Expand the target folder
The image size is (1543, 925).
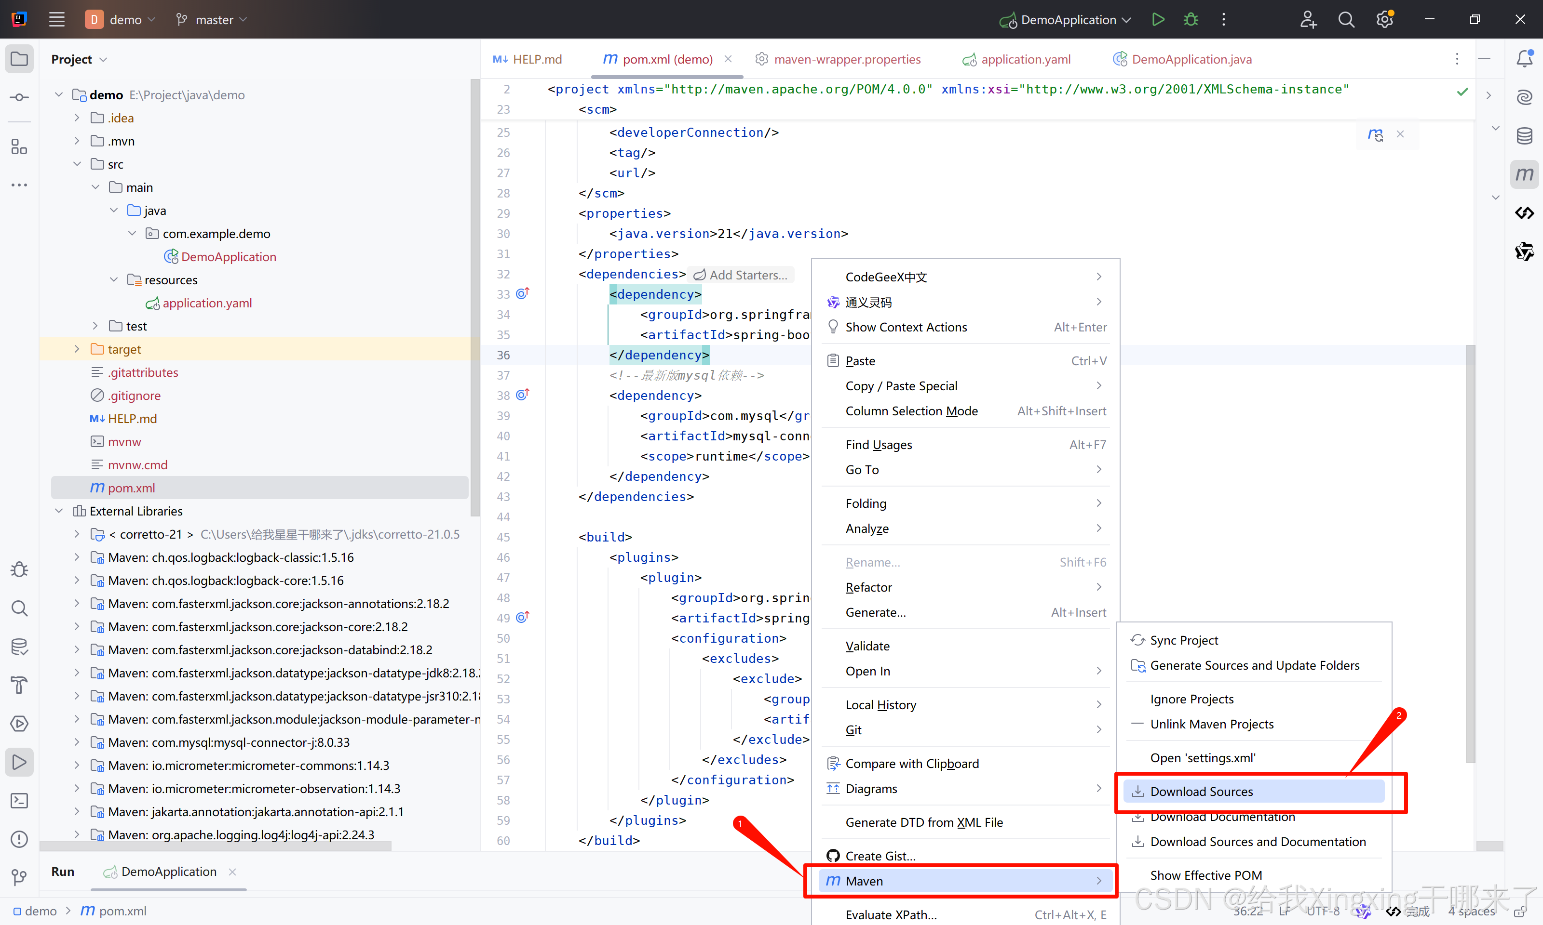pos(77,349)
